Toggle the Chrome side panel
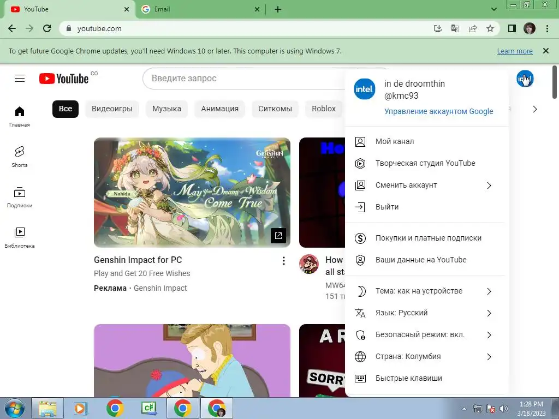Screen dimensions: 559x419 click(x=512, y=28)
